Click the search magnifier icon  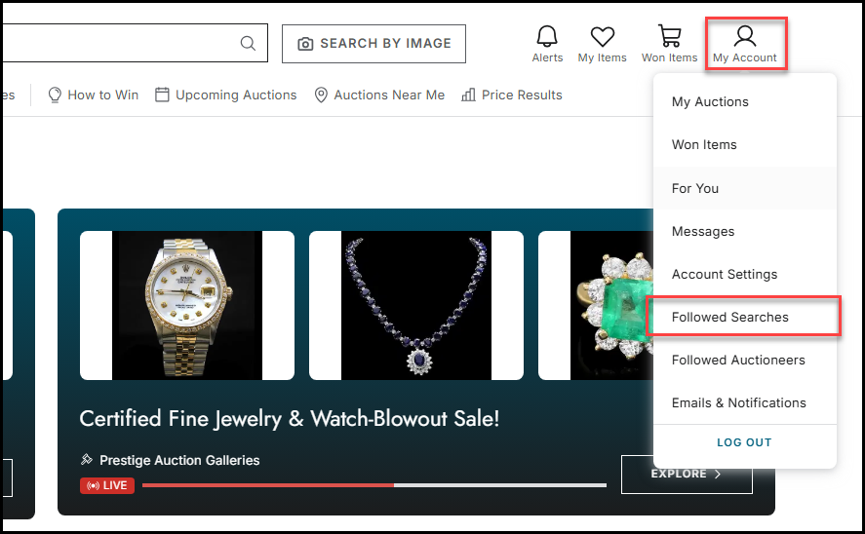click(x=249, y=43)
